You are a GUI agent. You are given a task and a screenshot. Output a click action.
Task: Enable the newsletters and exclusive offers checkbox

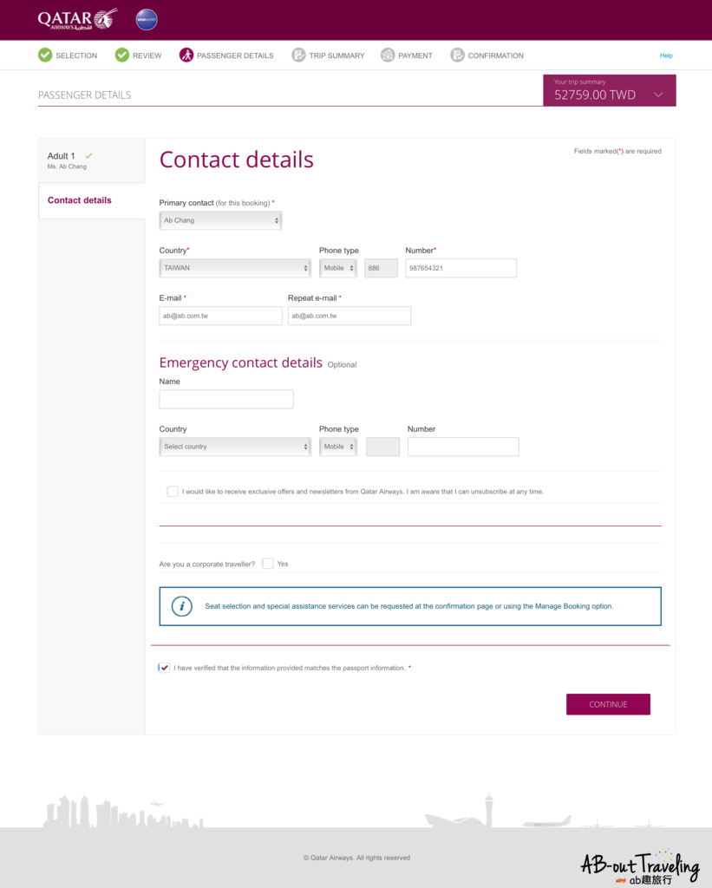coord(173,492)
